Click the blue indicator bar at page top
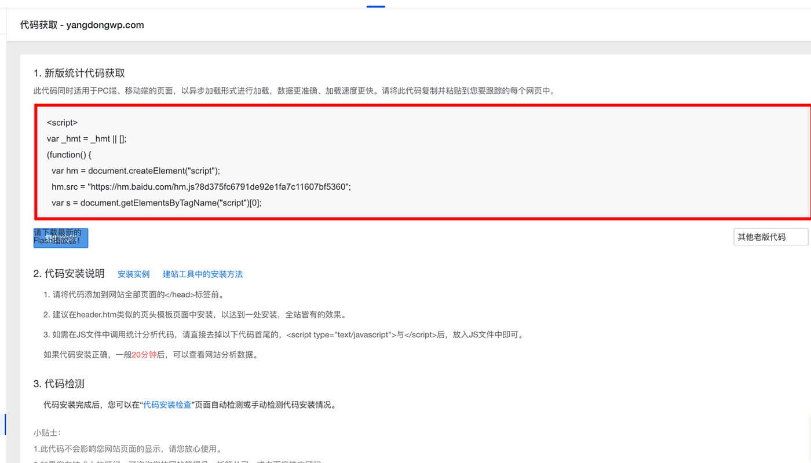 (375, 6)
